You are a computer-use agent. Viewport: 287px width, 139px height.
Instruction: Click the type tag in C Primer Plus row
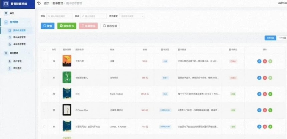coord(165,110)
